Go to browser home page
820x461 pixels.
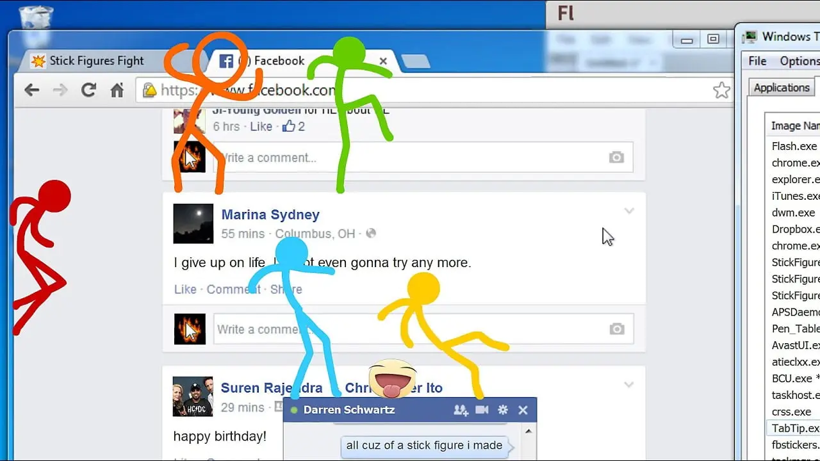117,90
